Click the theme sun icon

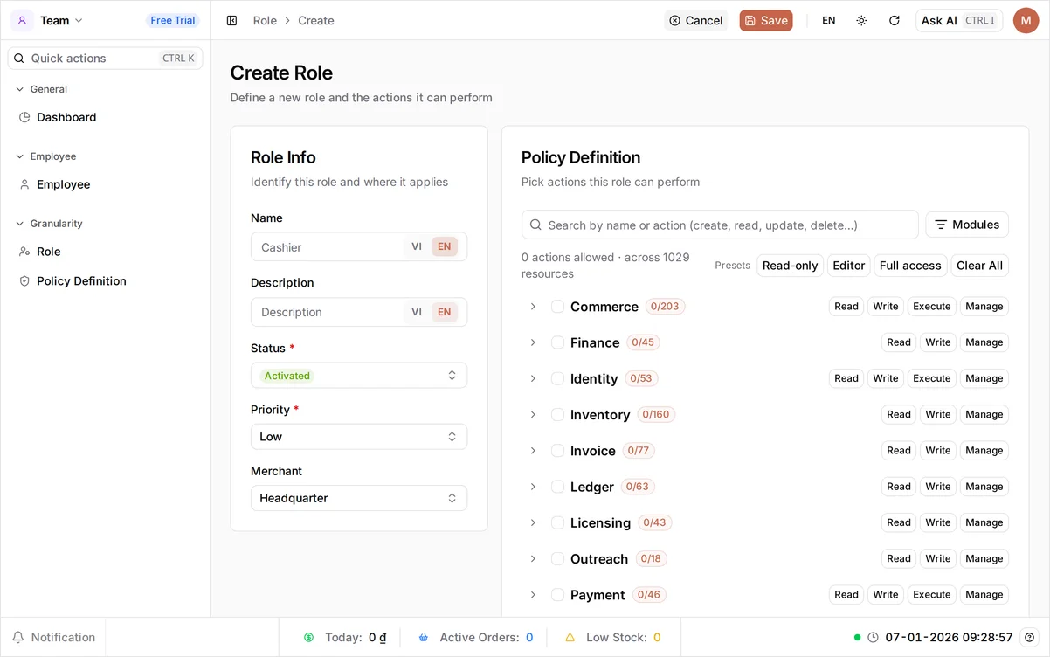coord(861,20)
